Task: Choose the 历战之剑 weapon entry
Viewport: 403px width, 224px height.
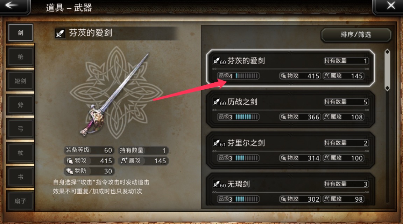Action: coord(290,109)
